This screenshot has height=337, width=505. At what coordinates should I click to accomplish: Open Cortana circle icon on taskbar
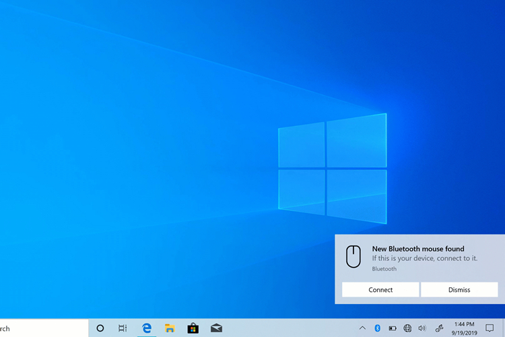[100, 328]
